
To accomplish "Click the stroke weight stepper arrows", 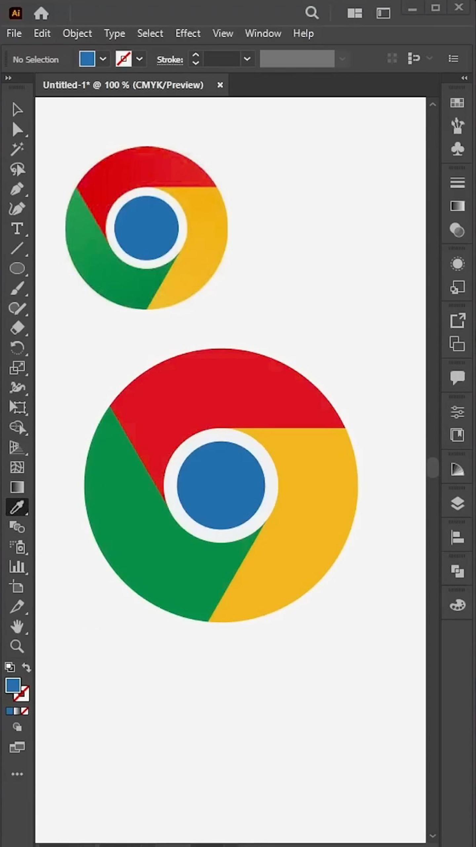I will (x=195, y=59).
